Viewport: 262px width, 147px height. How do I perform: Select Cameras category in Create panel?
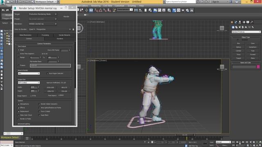243,27
